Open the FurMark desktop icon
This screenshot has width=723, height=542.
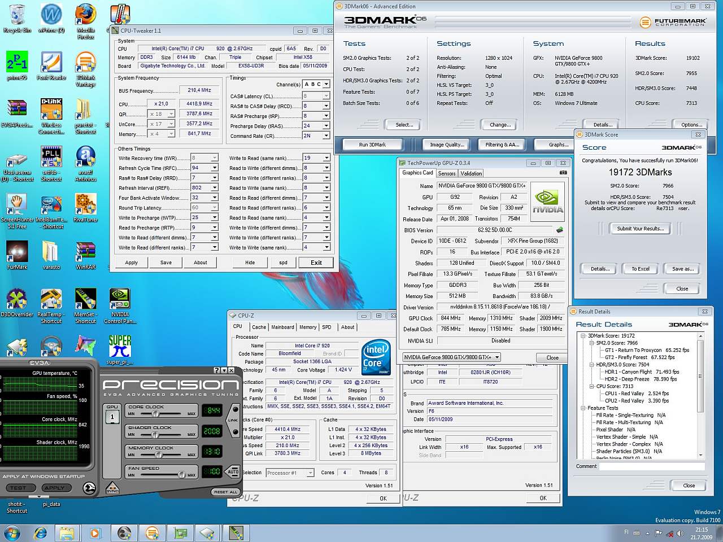click(x=17, y=255)
